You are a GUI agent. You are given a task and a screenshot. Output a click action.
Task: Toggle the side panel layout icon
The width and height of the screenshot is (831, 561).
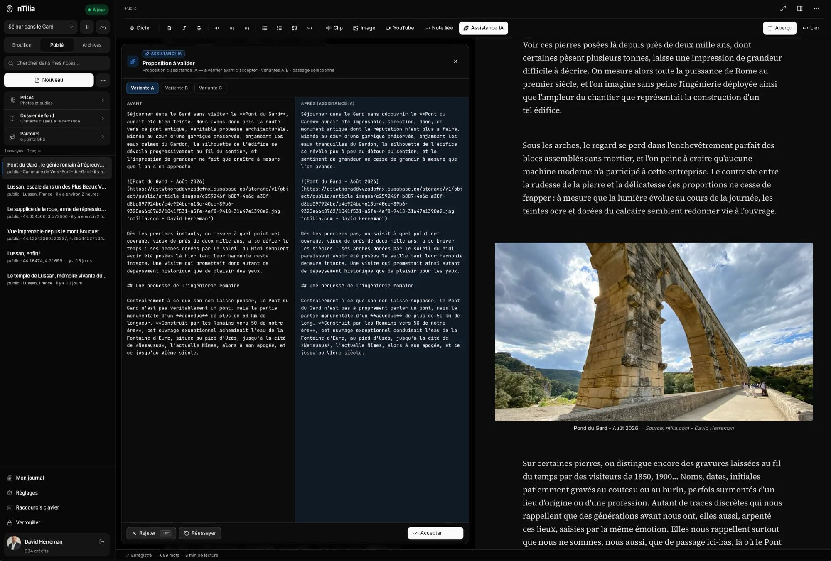799,8
